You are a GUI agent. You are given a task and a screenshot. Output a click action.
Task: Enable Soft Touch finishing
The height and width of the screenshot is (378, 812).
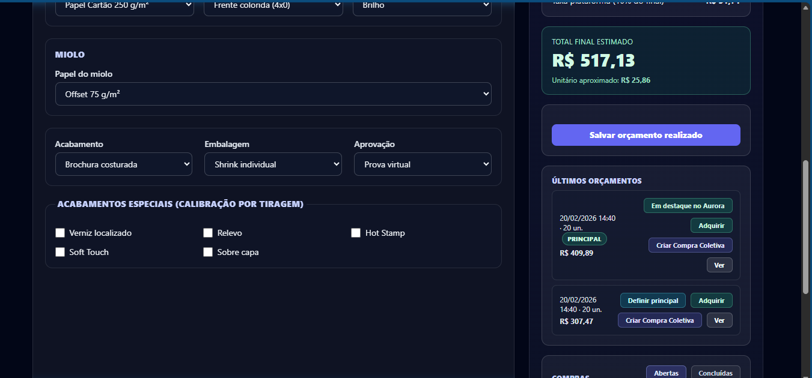60,252
